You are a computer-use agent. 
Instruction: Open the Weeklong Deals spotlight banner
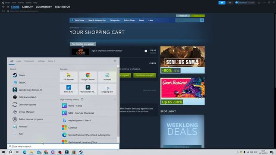pyautogui.click(x=182, y=131)
